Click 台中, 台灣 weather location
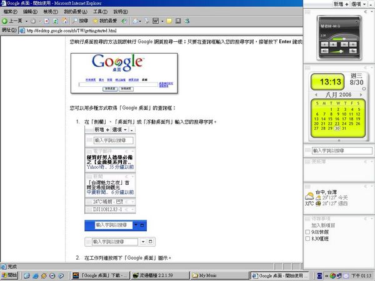Screen dimensions: 375x281 tap(326, 192)
